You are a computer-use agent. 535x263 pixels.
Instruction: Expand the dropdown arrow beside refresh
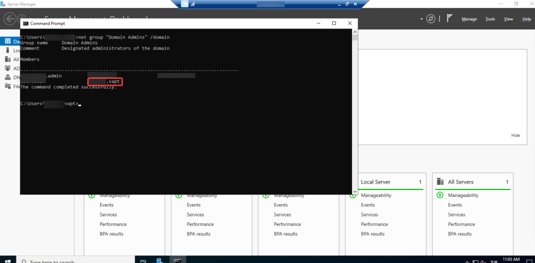[x=421, y=19]
